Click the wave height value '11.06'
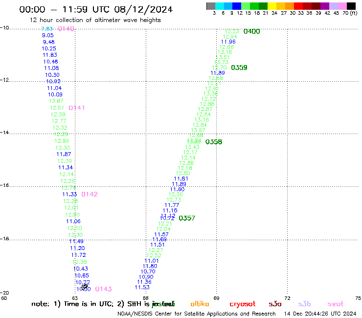The width and height of the screenshot is (362, 318). point(73,222)
